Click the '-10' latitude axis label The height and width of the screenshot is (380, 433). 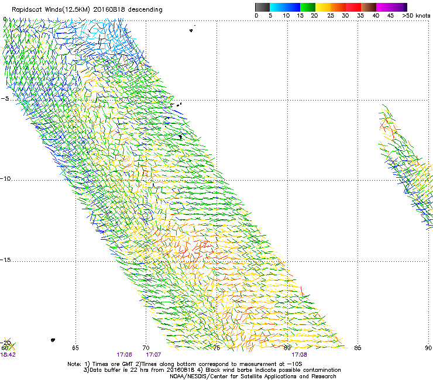point(5,178)
